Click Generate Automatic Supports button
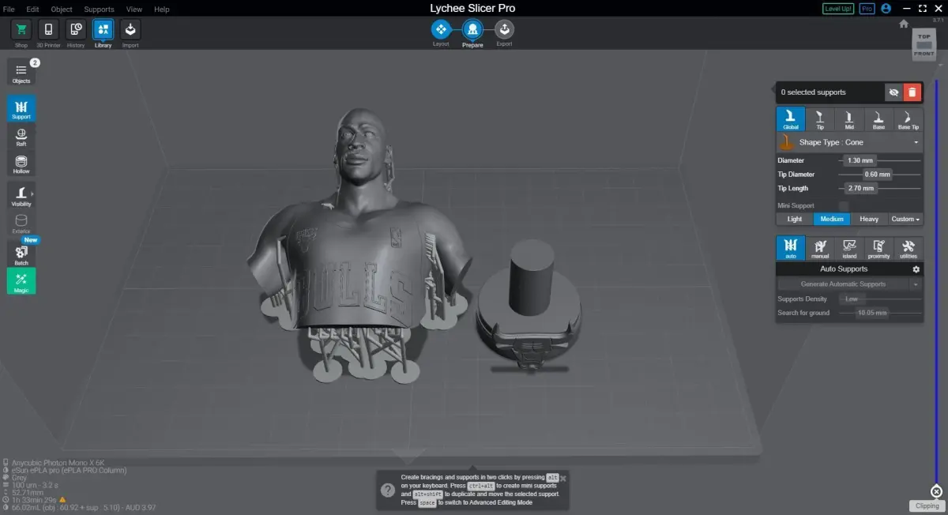Viewport: 948px width, 515px height. 844,284
